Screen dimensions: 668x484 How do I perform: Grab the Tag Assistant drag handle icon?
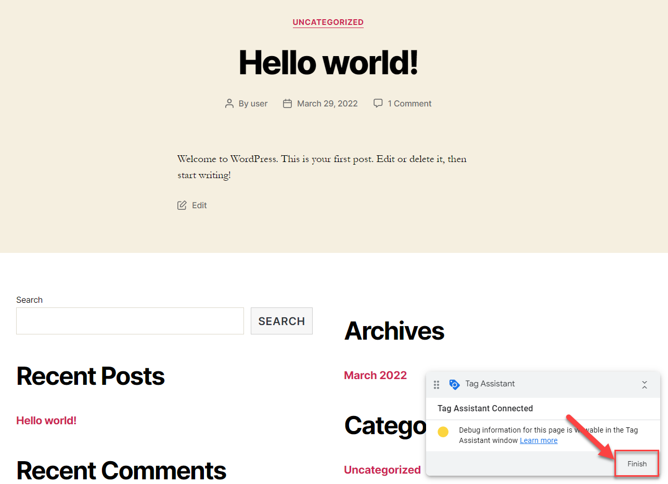(436, 384)
